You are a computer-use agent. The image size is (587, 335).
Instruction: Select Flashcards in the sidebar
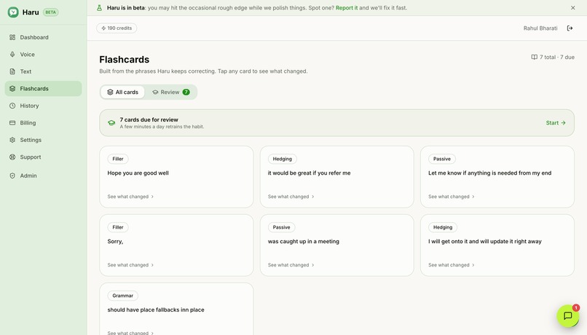coord(43,89)
